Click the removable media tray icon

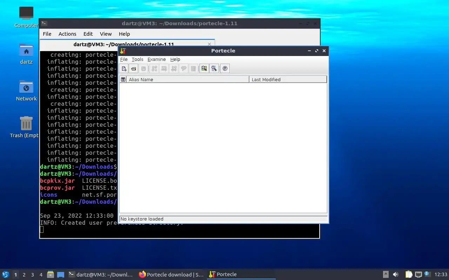(386, 274)
